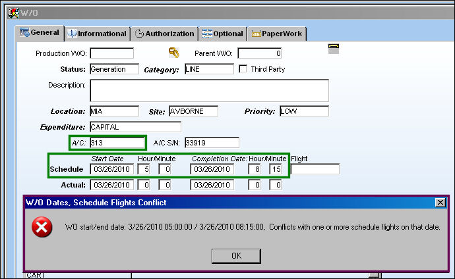
Task: Click the Location field showing MIA
Action: (114, 111)
